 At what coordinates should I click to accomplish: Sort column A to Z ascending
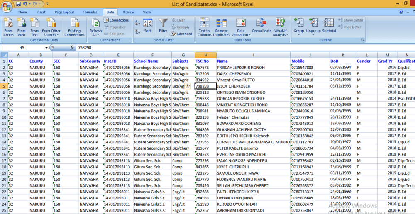(x=138, y=22)
